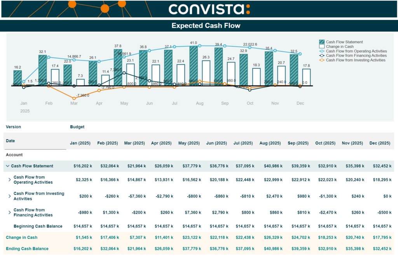
Task: Click the hatched August bar labeled 41.0
Action: 194,65
